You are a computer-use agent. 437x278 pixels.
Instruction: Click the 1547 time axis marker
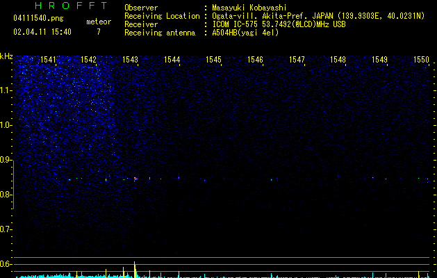click(297, 60)
